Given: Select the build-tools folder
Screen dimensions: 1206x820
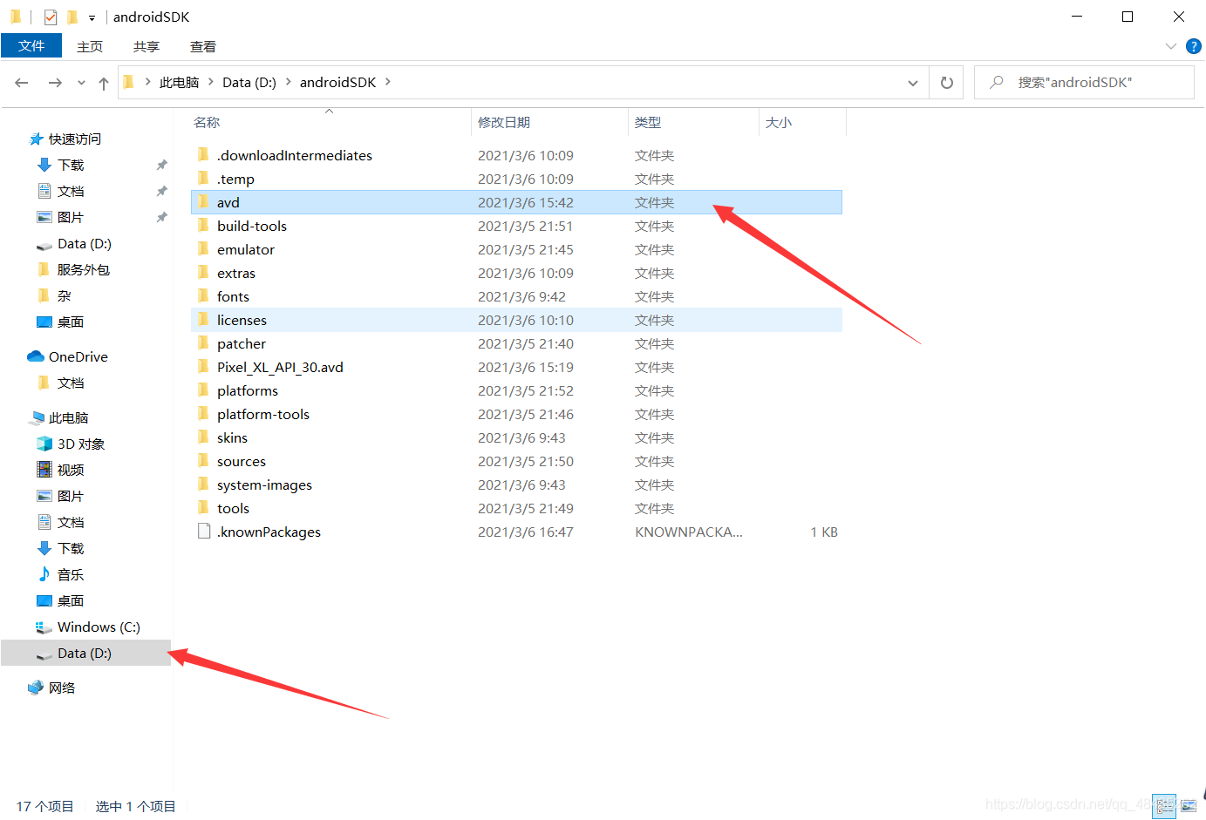Looking at the screenshot, I should 516,226.
